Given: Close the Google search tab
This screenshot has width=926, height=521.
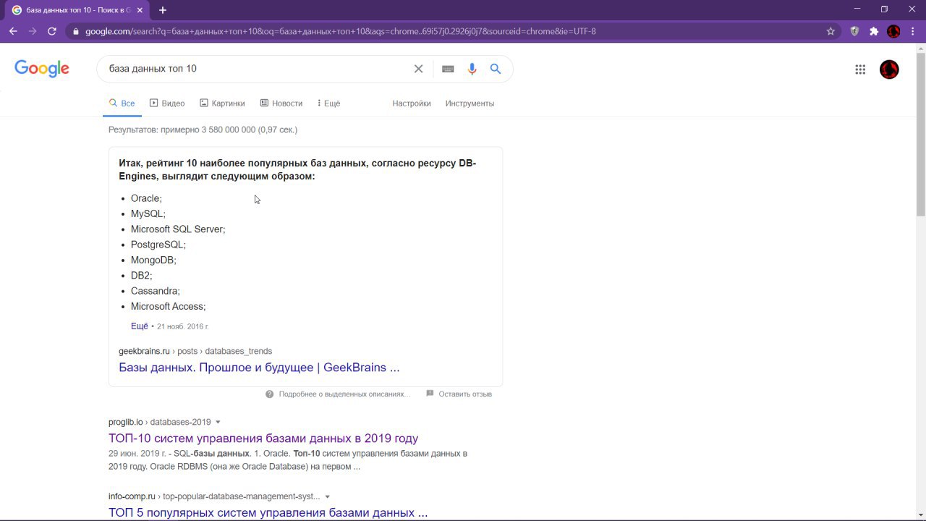Looking at the screenshot, I should tap(140, 10).
